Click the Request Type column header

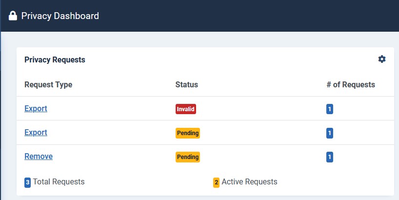coord(48,84)
